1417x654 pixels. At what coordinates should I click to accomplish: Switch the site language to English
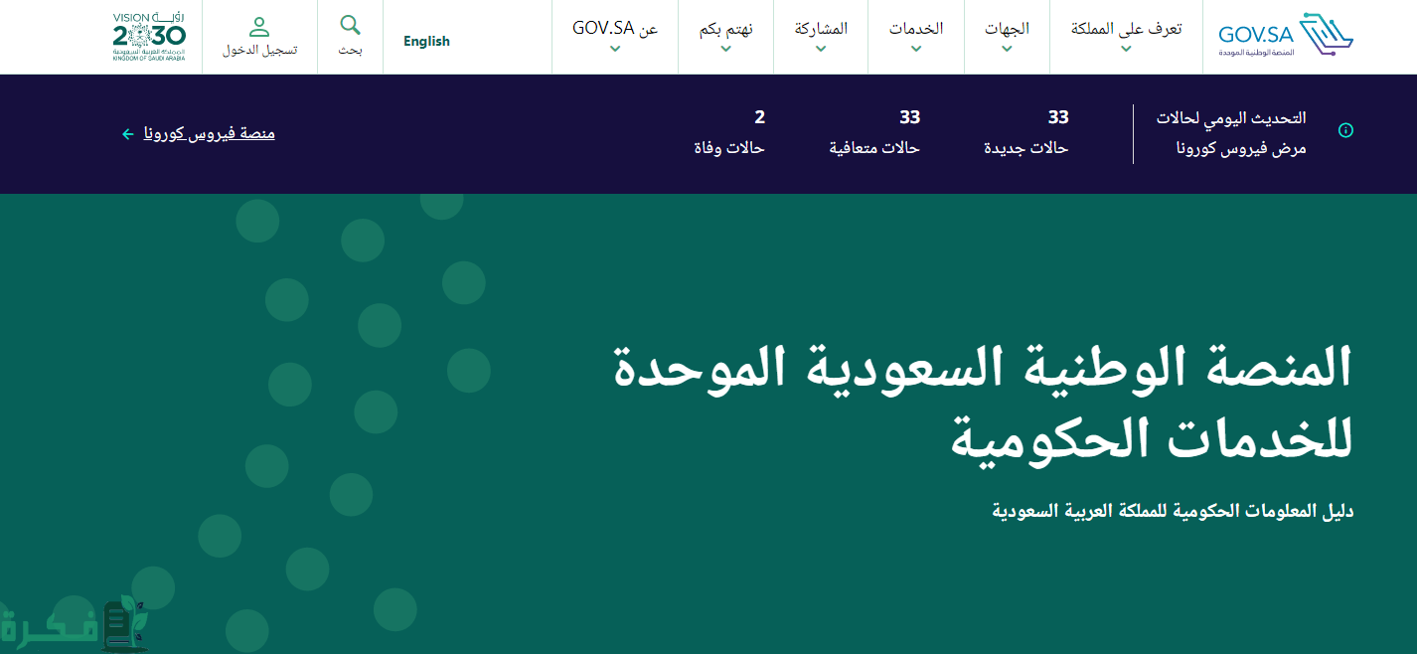point(426,41)
